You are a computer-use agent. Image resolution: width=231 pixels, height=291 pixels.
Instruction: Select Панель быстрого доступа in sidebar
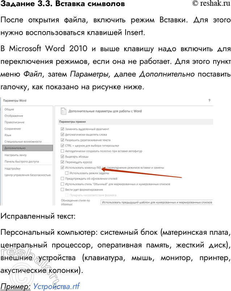tap(21, 162)
